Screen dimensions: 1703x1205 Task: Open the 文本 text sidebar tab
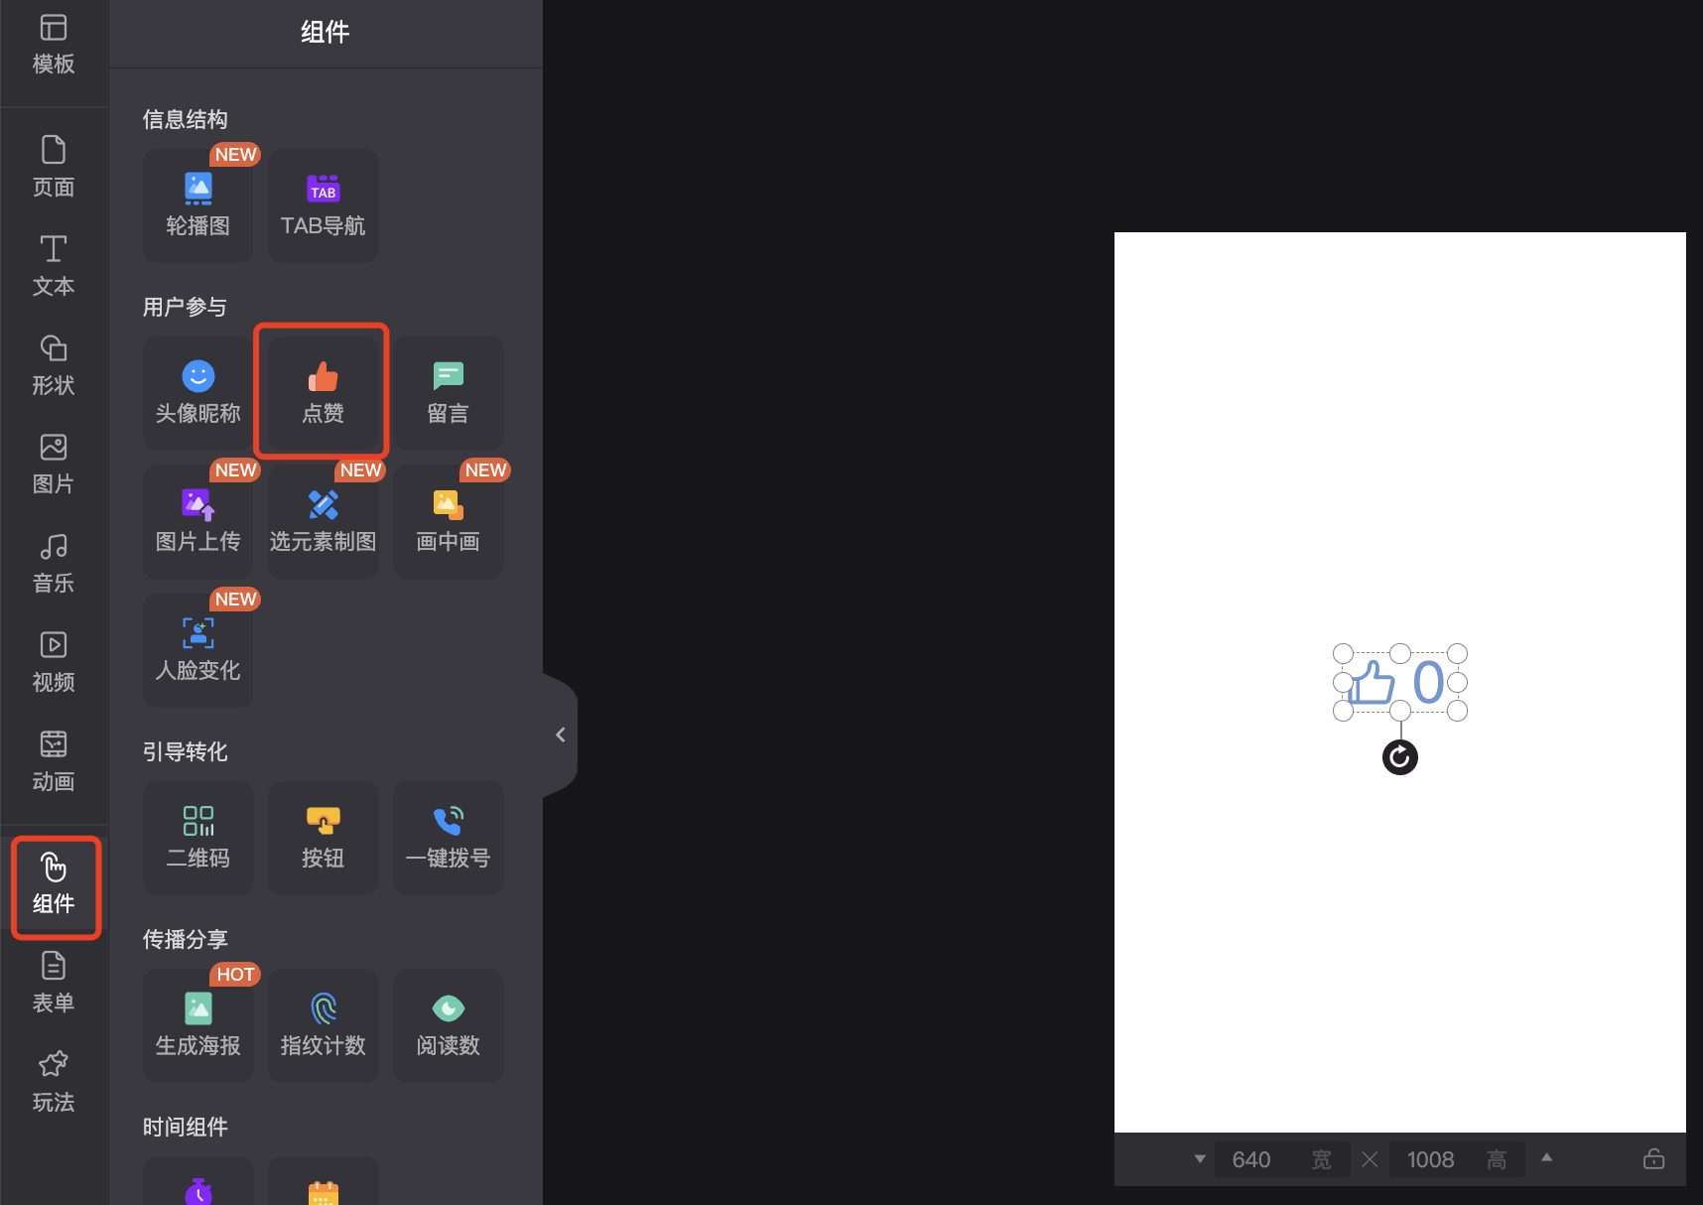(x=54, y=266)
